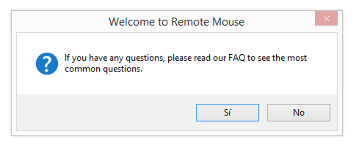Close the Welcome to Remote Mouse dialog
The height and width of the screenshot is (150, 359).
point(326,19)
